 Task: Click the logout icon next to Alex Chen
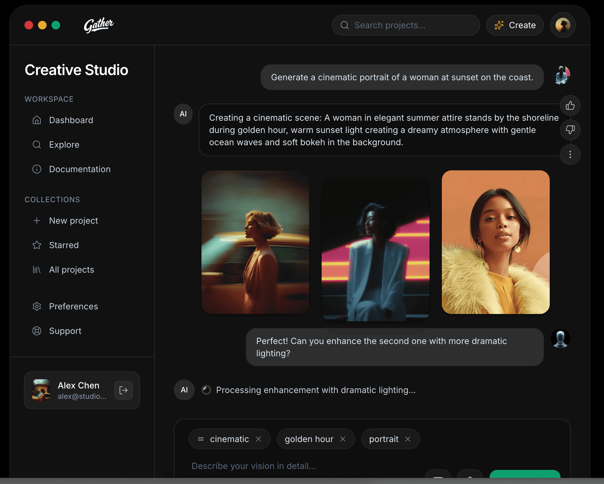tap(123, 390)
